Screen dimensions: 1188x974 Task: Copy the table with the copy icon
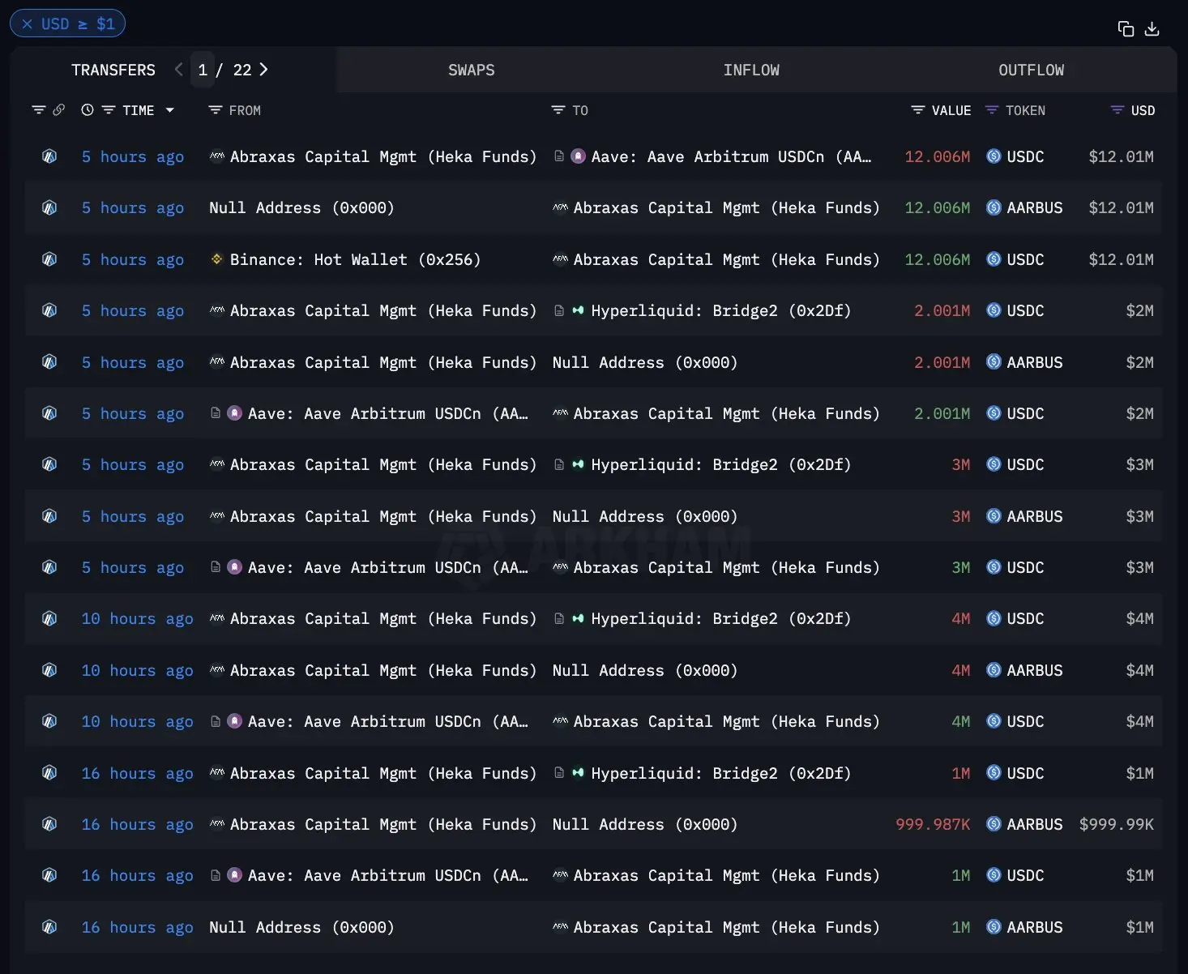point(1126,29)
